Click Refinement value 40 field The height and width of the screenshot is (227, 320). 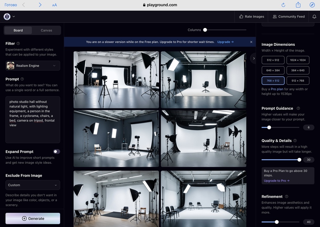point(309,222)
